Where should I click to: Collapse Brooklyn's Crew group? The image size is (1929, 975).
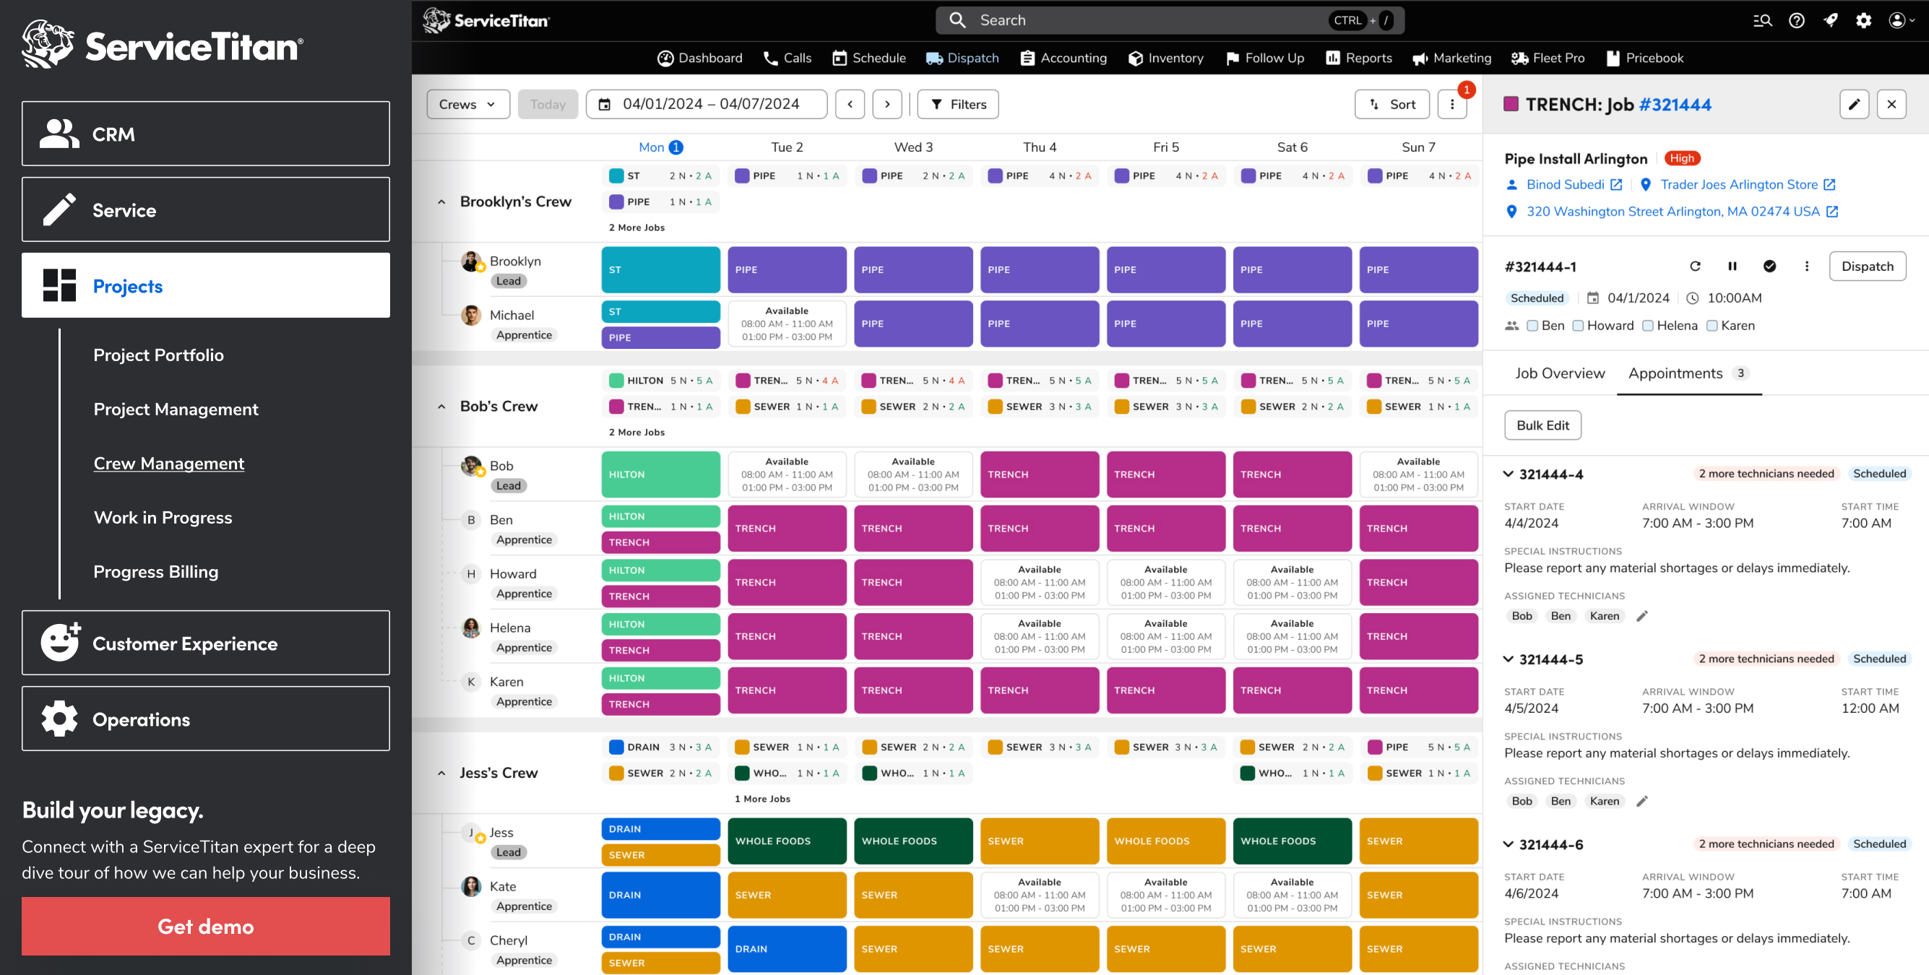[441, 201]
